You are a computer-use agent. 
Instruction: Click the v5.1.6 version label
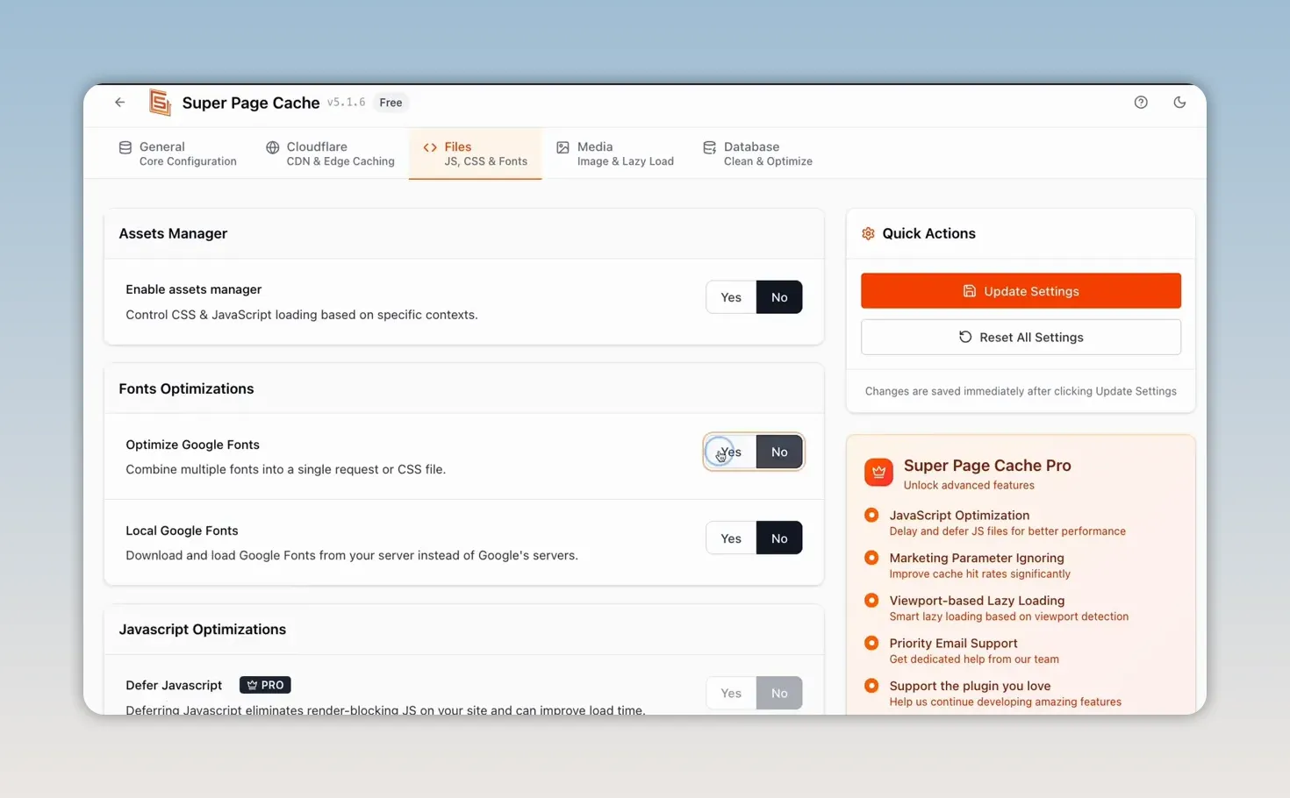tap(346, 103)
